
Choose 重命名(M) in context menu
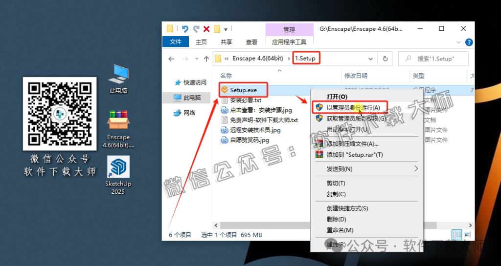pyautogui.click(x=367, y=230)
